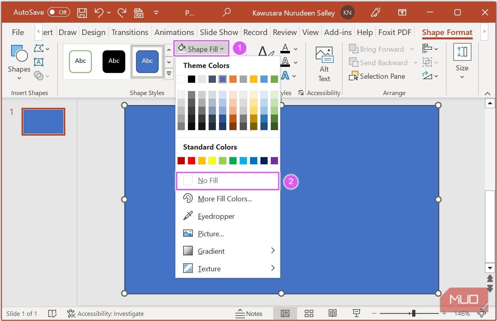The height and width of the screenshot is (321, 497).
Task: Click Coming Soon megaphone icon
Action: pyautogui.click(x=376, y=13)
